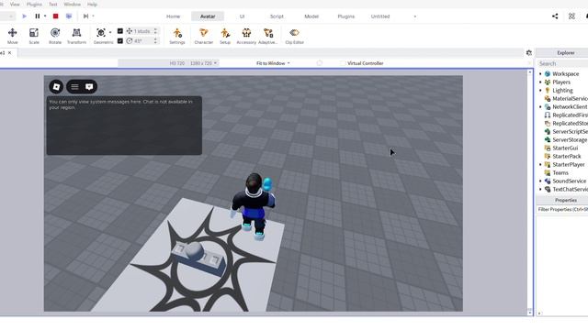
Task: Click the step forward icon
Action: click(85, 16)
